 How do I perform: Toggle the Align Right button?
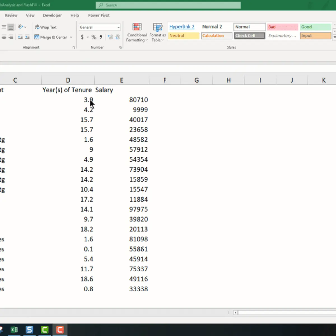(x=11, y=37)
